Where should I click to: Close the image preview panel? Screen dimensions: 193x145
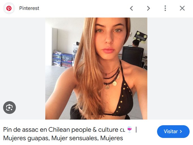[182, 8]
